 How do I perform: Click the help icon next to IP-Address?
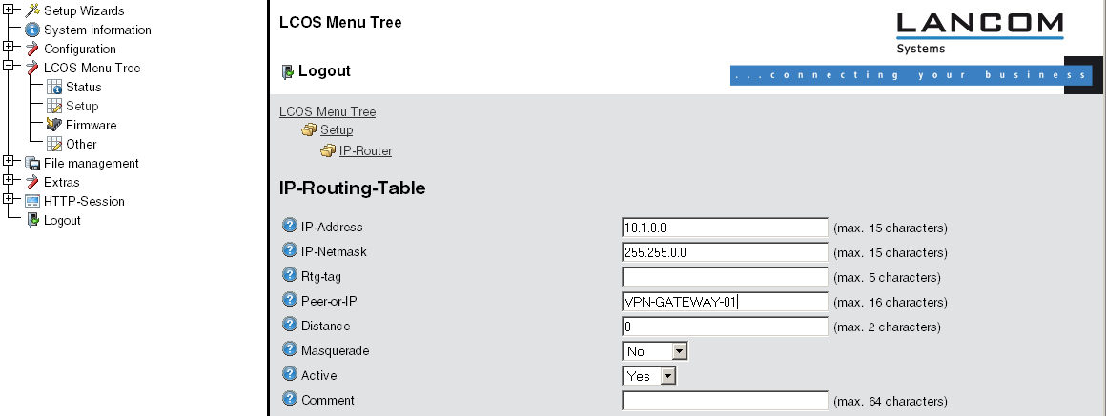(290, 227)
